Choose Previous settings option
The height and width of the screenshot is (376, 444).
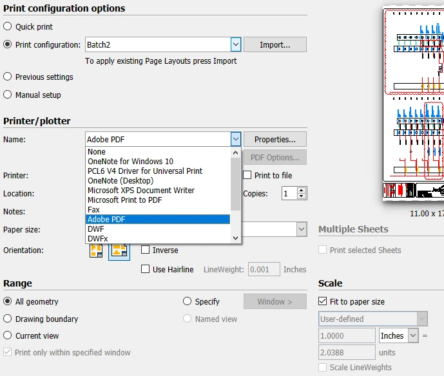tap(7, 77)
